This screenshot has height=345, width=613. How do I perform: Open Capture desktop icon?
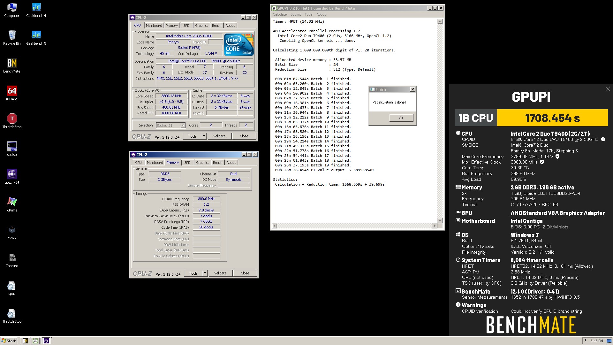[x=12, y=260]
